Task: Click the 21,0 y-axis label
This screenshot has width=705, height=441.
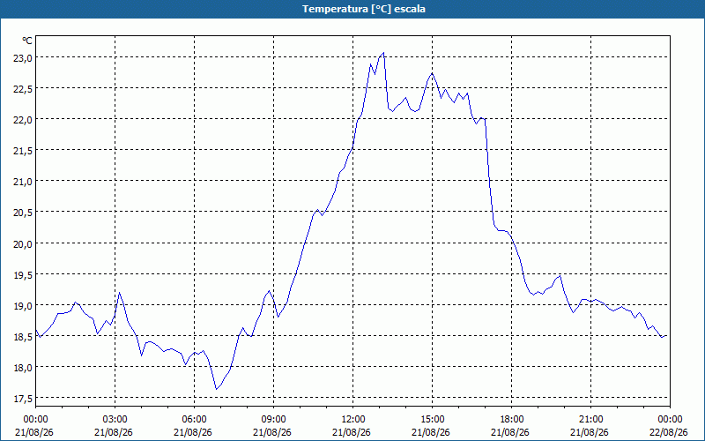Action: point(23,182)
